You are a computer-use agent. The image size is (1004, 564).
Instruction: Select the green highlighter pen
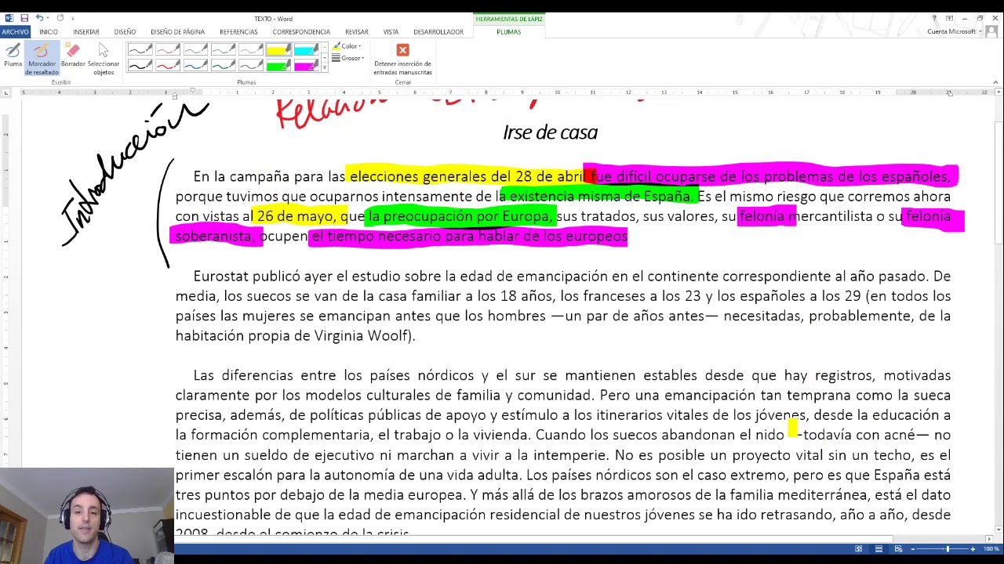pos(278,66)
